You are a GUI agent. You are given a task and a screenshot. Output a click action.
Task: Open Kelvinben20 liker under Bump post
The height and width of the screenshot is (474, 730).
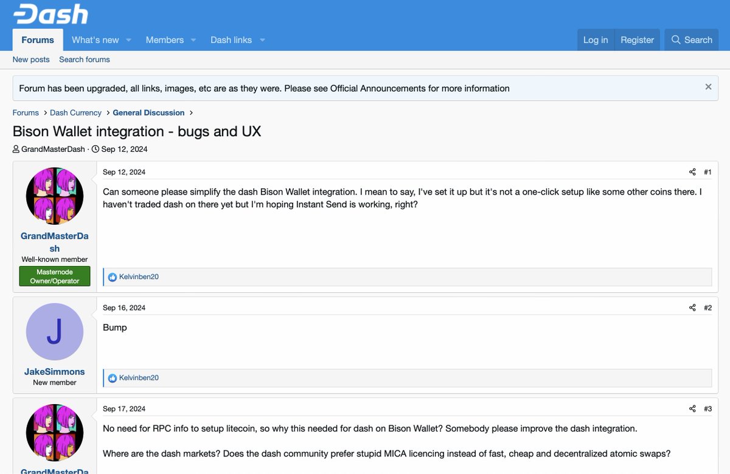pos(139,378)
